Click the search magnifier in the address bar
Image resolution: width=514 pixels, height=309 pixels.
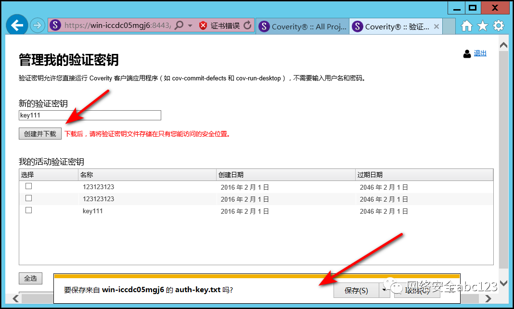179,26
